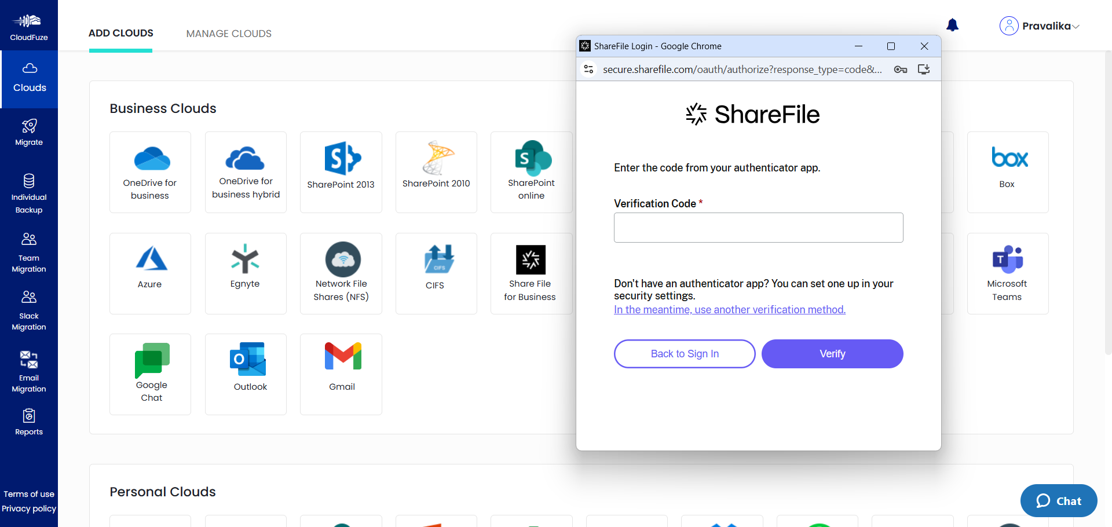Click the password key icon in address bar
The width and height of the screenshot is (1112, 527).
coord(900,69)
